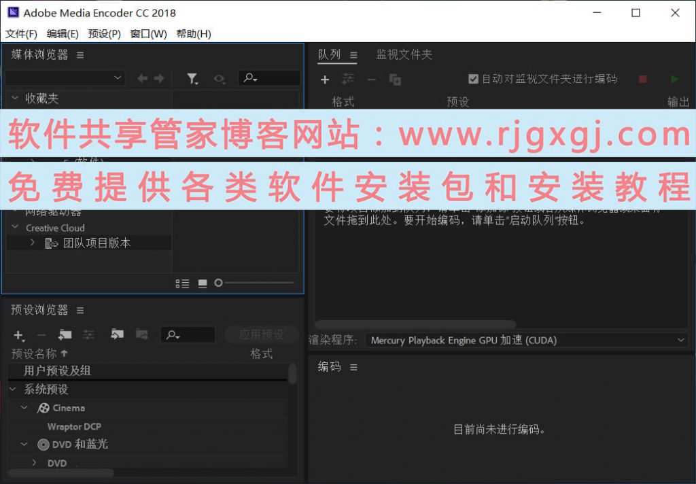The width and height of the screenshot is (696, 484).
Task: Click the green start queue button
Action: tap(674, 79)
